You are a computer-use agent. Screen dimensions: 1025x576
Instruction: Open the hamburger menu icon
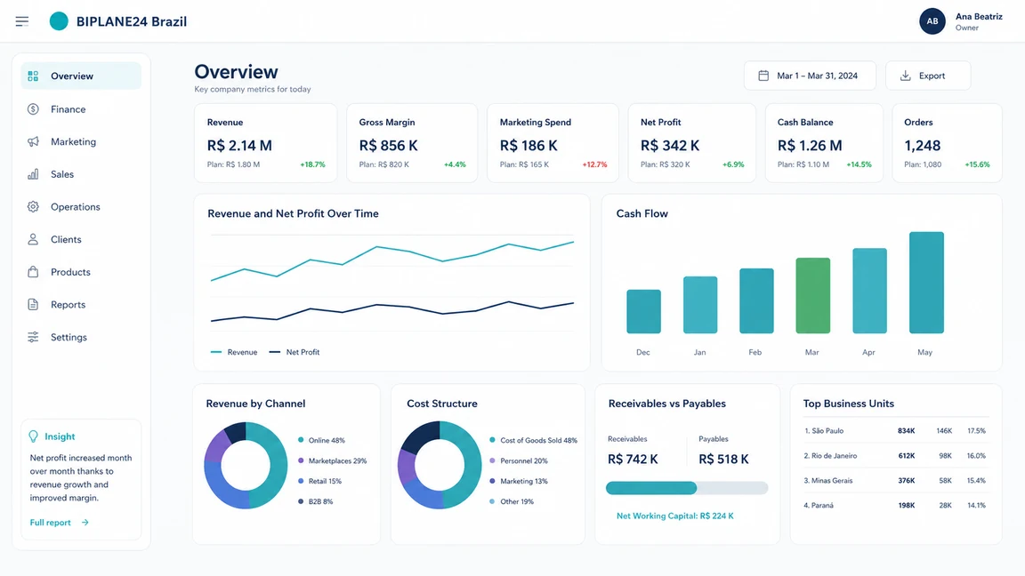point(22,21)
